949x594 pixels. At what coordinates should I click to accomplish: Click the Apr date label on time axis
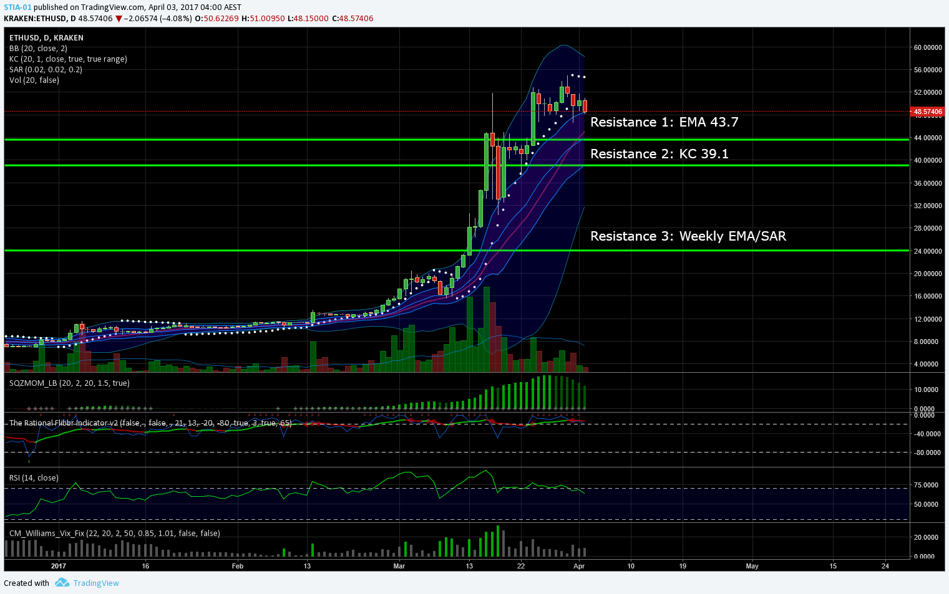coord(579,566)
